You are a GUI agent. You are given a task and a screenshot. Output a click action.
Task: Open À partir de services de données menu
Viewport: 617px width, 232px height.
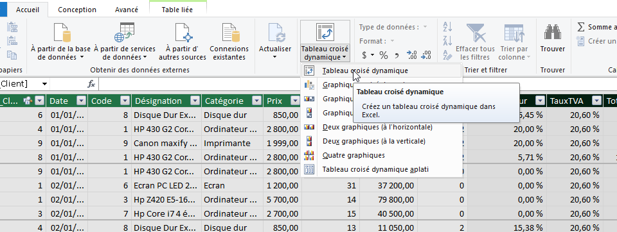point(124,42)
